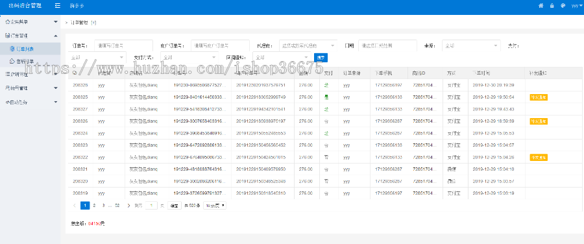Jump to last page 52
Screen dimensions: 584x244
117,205
